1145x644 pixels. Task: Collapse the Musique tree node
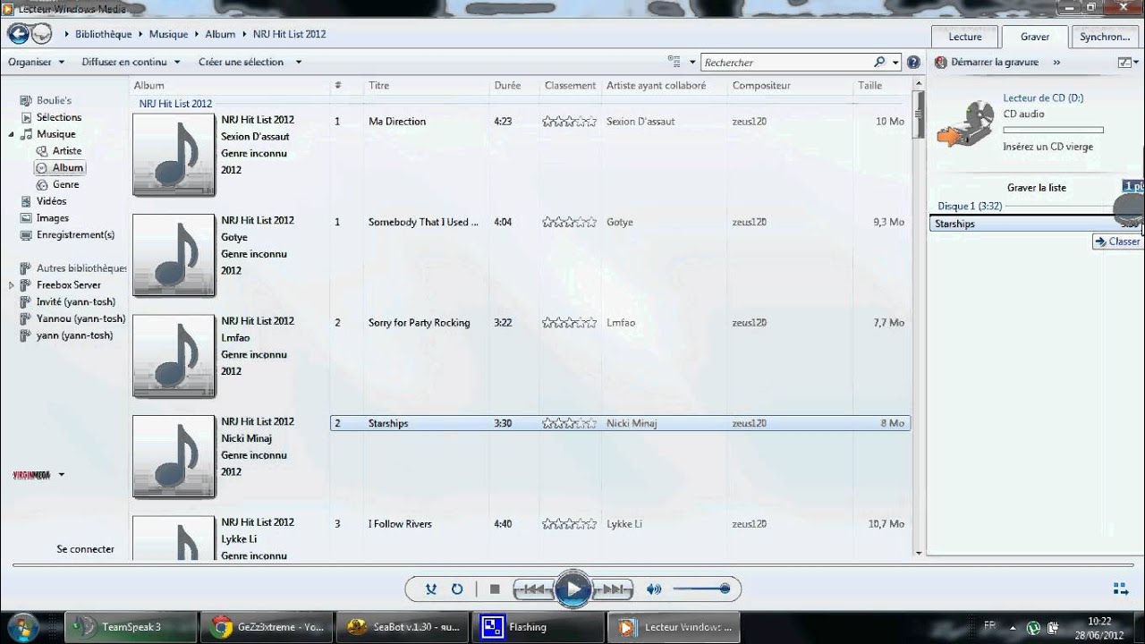[12, 134]
